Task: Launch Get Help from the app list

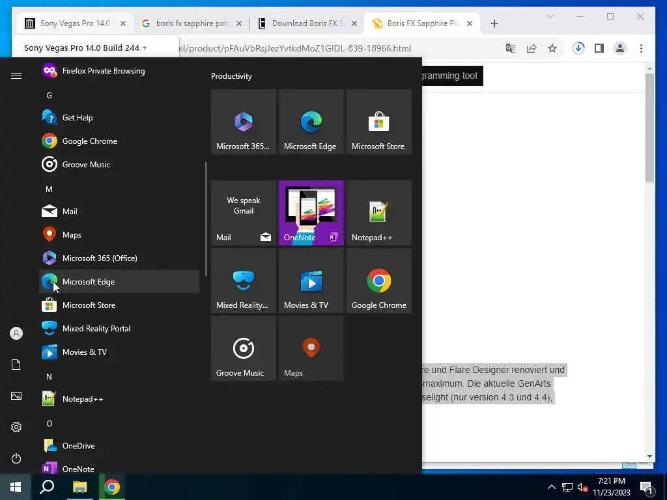Action: click(x=119, y=118)
